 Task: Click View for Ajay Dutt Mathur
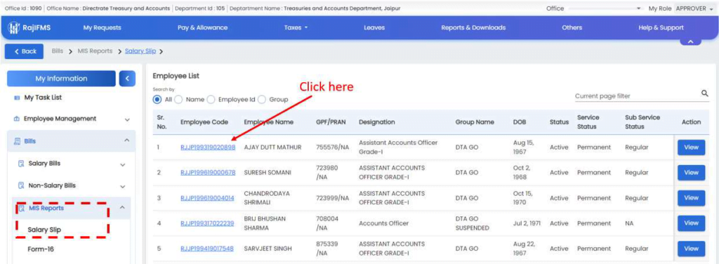(691, 147)
